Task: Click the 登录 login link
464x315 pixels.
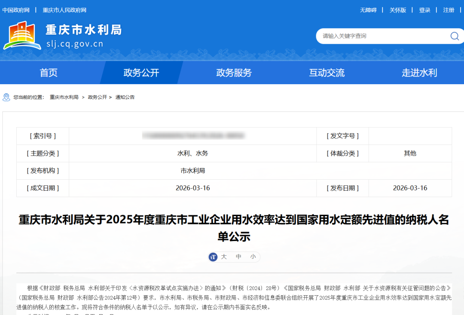Action: point(424,10)
